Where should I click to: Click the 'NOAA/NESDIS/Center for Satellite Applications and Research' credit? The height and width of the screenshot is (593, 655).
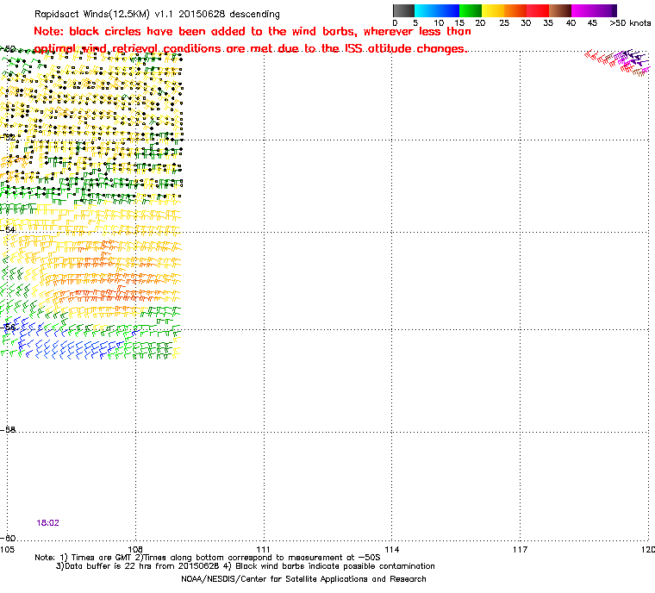[303, 579]
